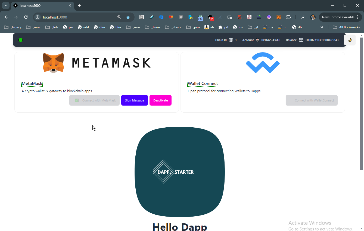Click the Deactivate button

pyautogui.click(x=160, y=100)
